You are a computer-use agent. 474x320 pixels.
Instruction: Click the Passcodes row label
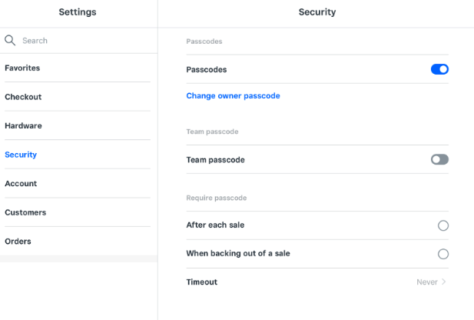[x=207, y=69]
